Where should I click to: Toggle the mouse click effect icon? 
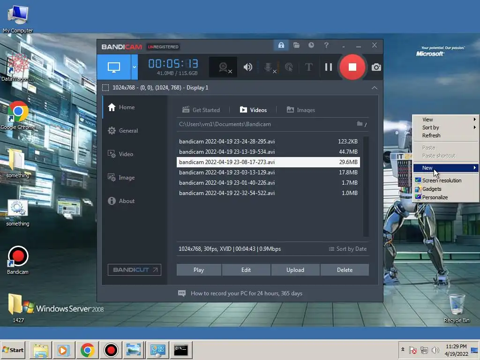click(x=289, y=67)
